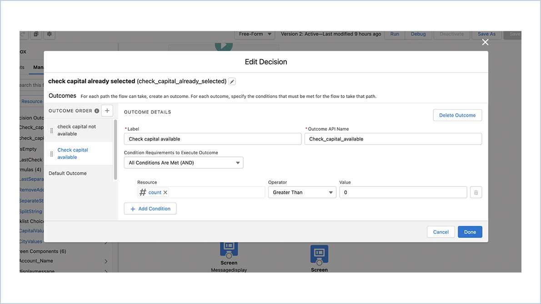
Task: Select 'check capital not available' outcome
Action: (77, 130)
